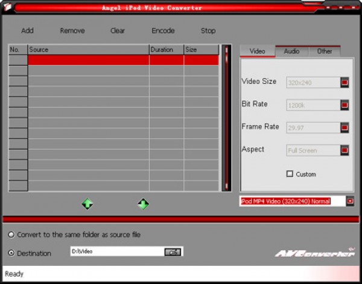Viewport: 362px width, 284px height.
Task: Click the green move down arrow
Action: click(143, 204)
